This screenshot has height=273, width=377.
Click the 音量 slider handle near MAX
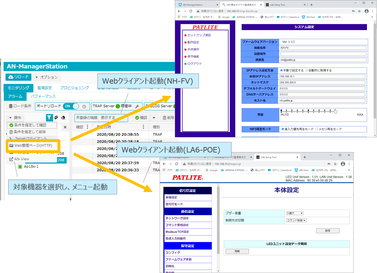click(x=336, y=111)
